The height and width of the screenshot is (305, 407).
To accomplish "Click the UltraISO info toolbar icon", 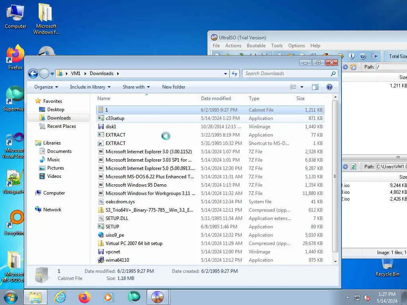I will pyautogui.click(x=352, y=56).
